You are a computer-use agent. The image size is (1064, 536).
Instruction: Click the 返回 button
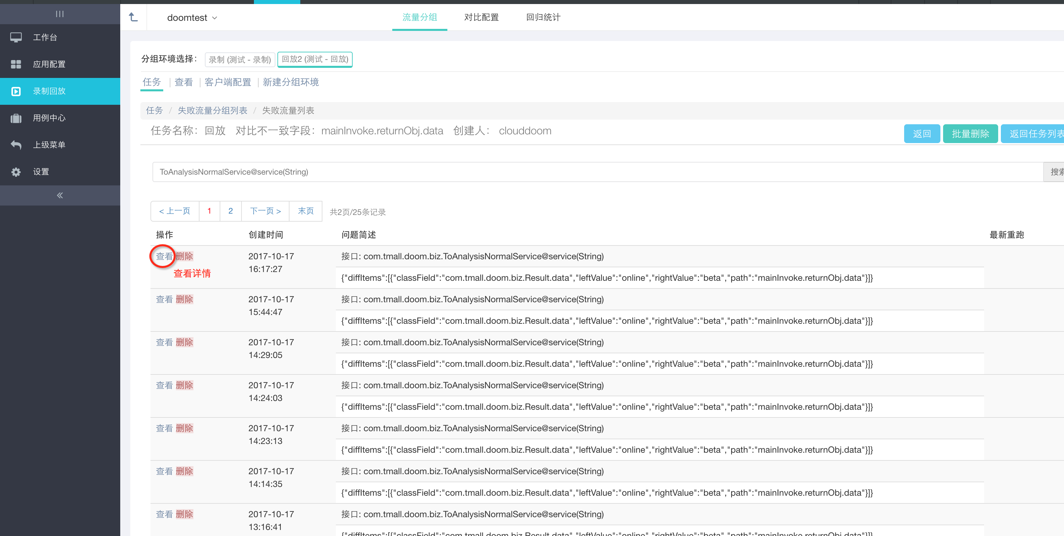pos(922,133)
